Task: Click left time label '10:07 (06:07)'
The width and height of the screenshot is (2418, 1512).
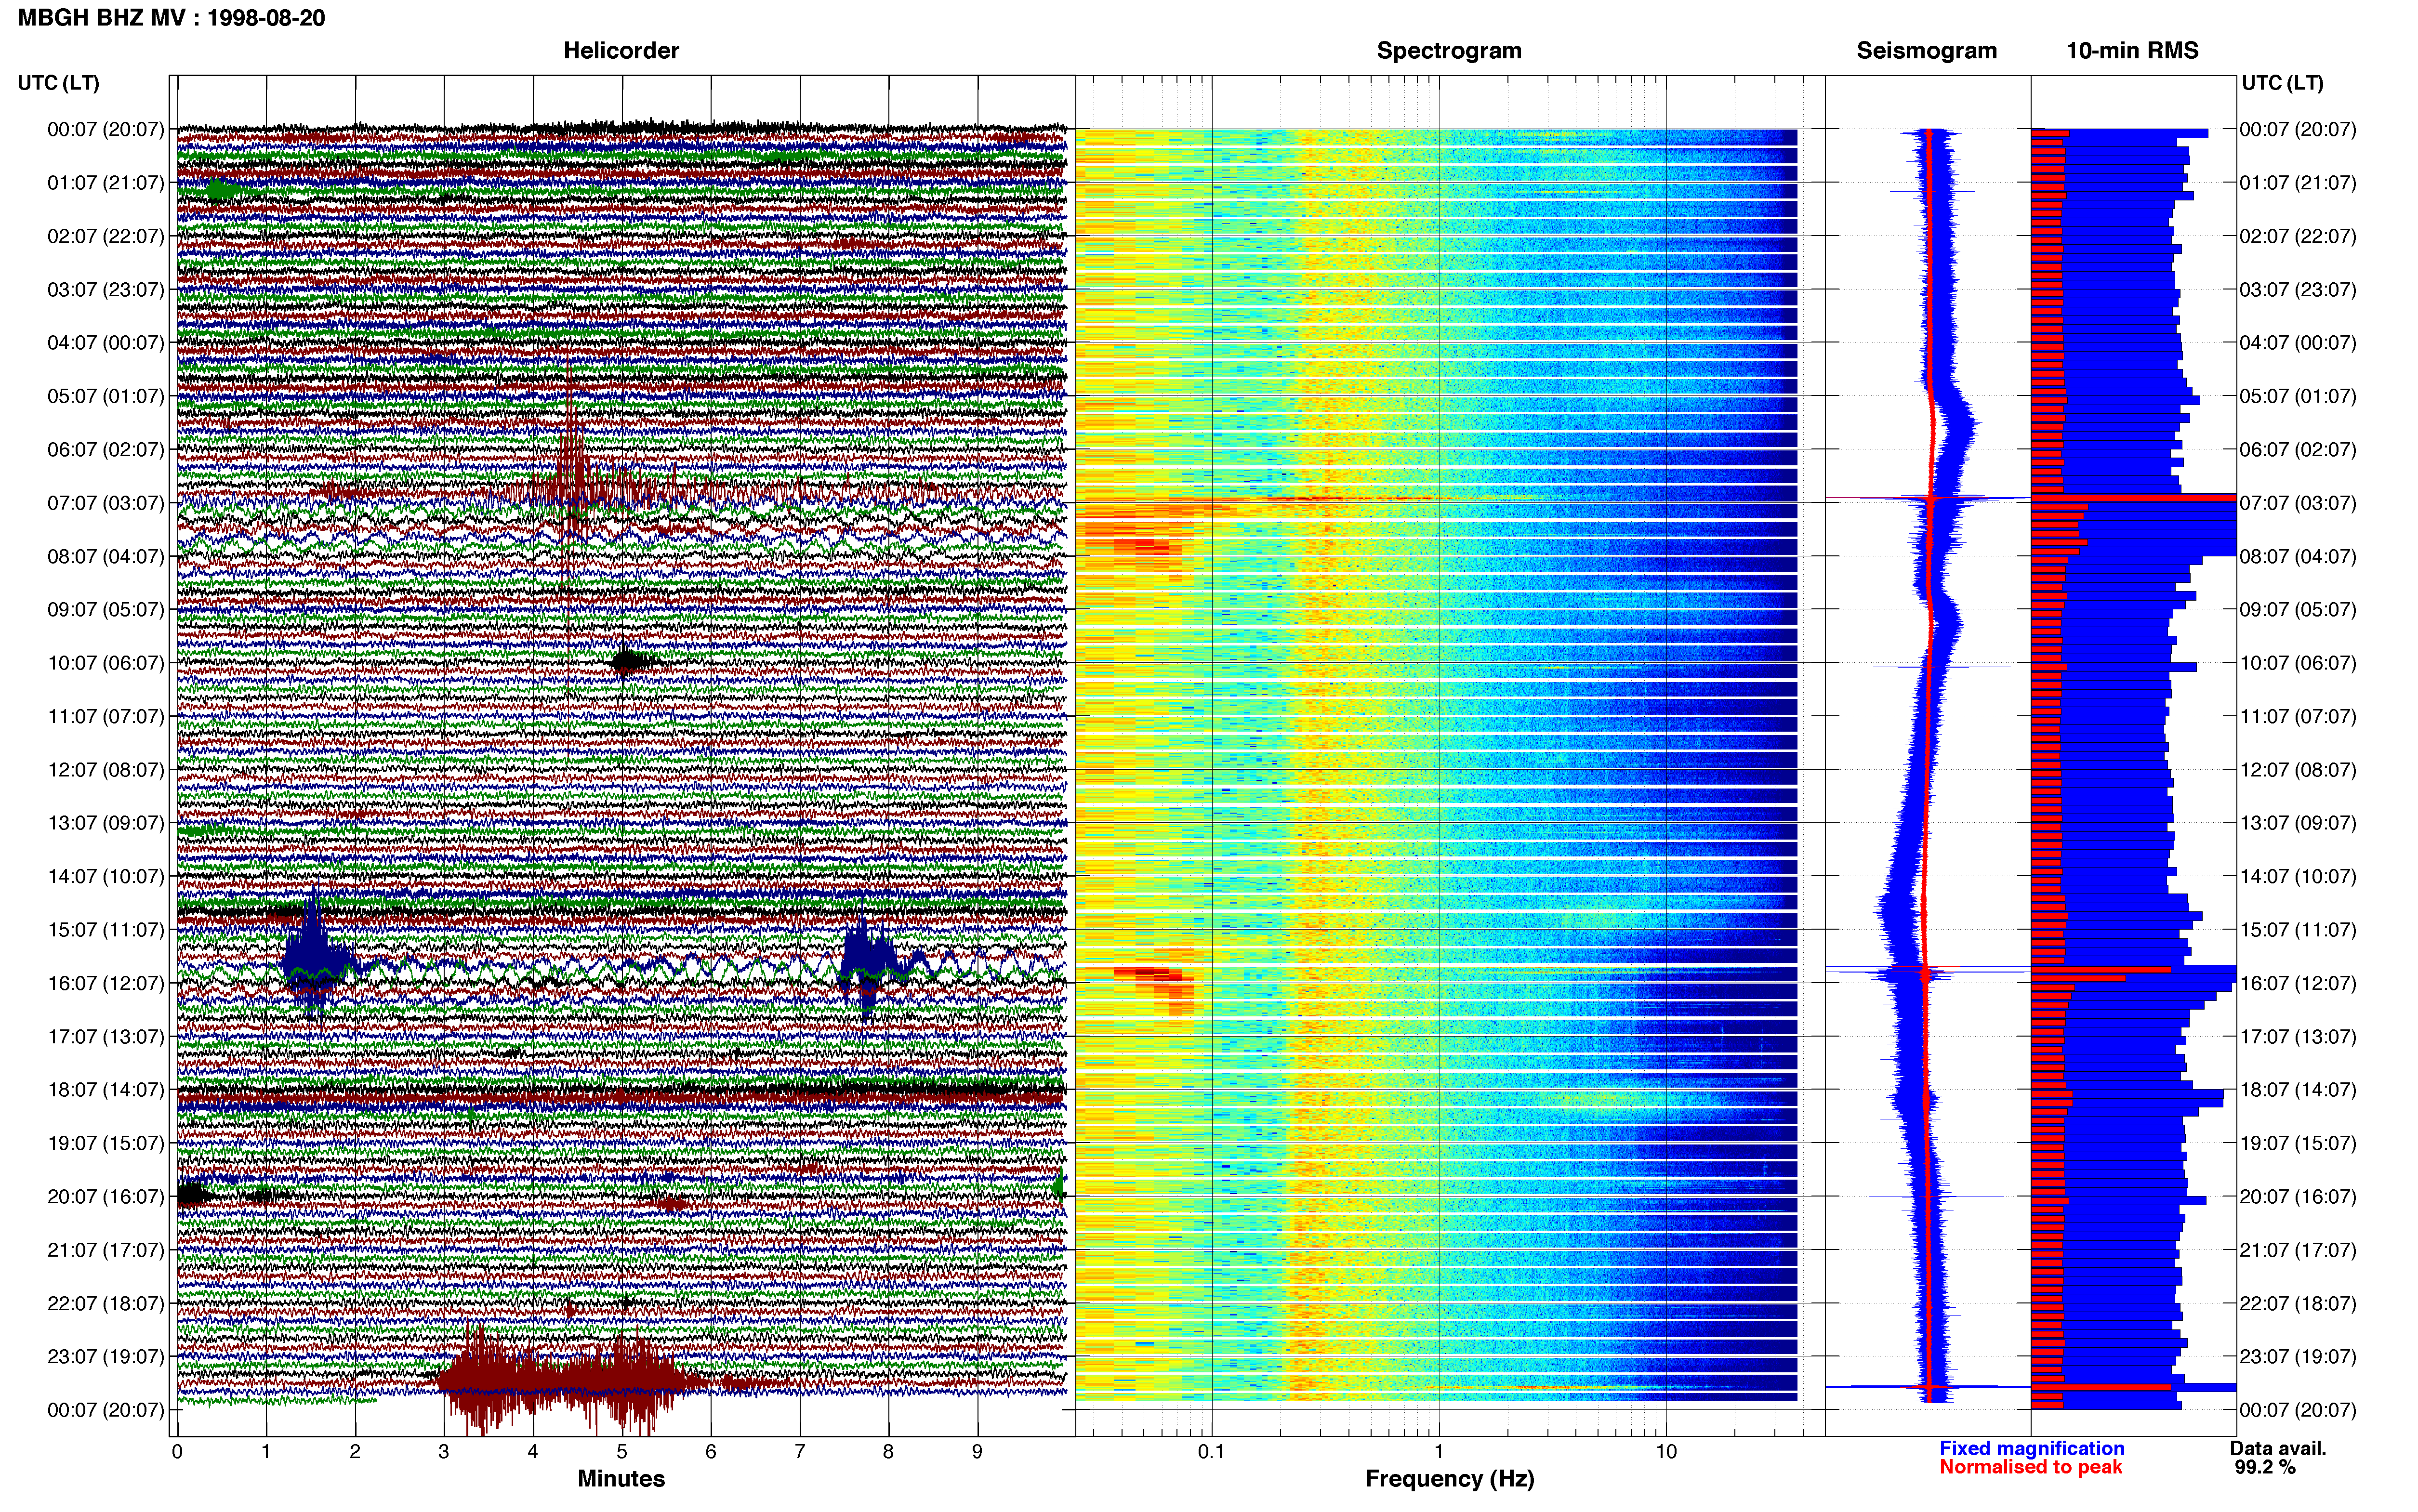Action: point(106,663)
